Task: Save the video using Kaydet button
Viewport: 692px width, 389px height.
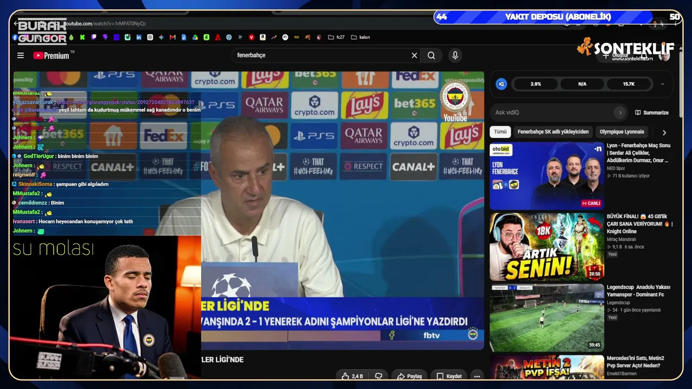Action: [x=449, y=376]
